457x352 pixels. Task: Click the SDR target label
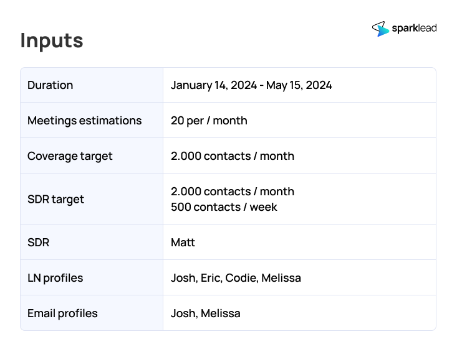tap(55, 200)
